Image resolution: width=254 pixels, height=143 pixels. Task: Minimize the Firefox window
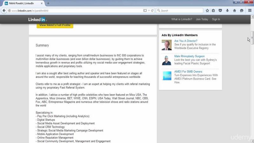(236, 2)
